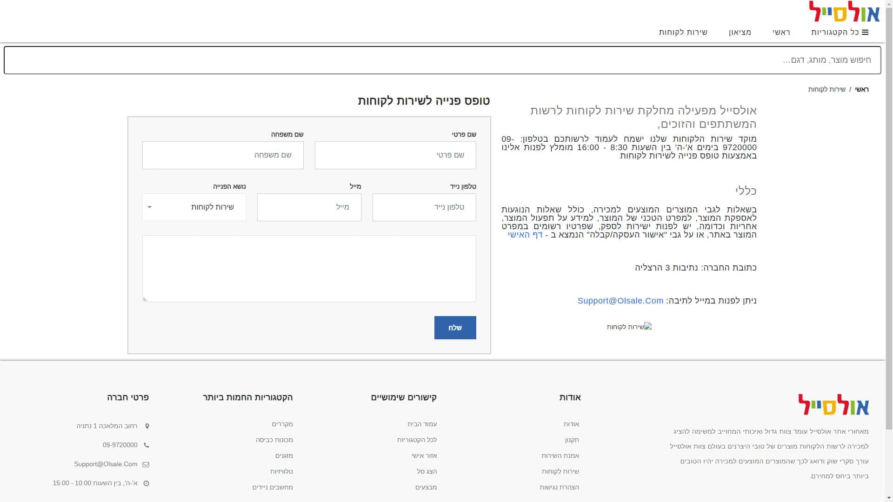The width and height of the screenshot is (893, 502).
Task: Open hamburger menu כל הקטגוריות
Action: coord(840,32)
